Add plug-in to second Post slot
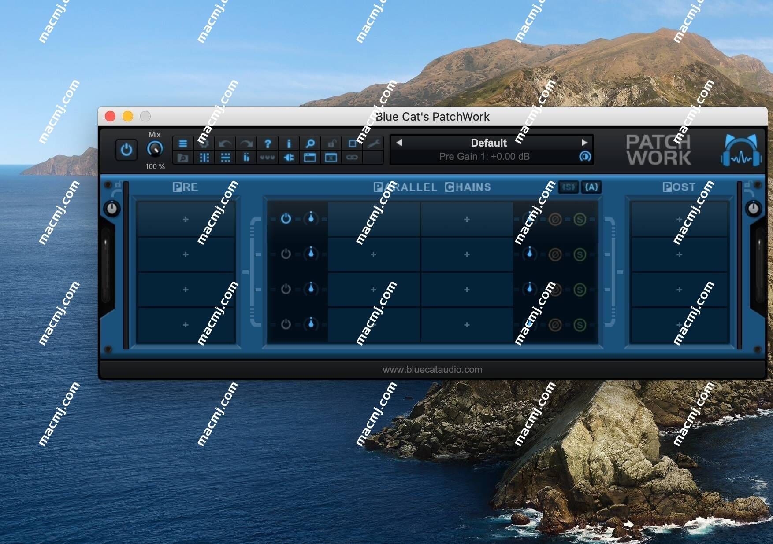Screen dimensions: 773x544 pyautogui.click(x=679, y=254)
